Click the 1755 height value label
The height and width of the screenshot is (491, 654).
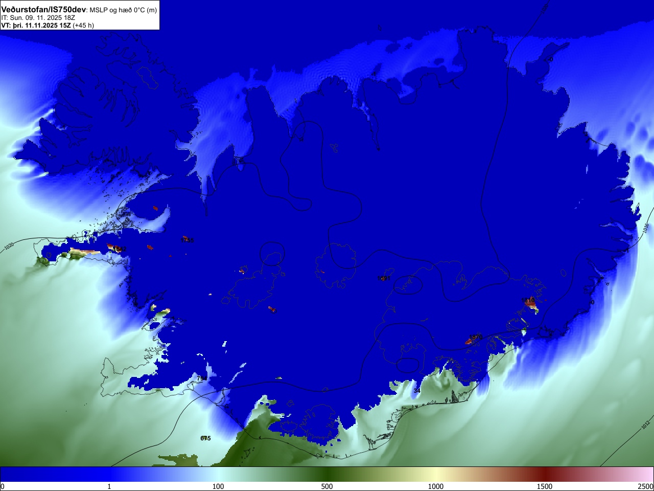(x=188, y=240)
